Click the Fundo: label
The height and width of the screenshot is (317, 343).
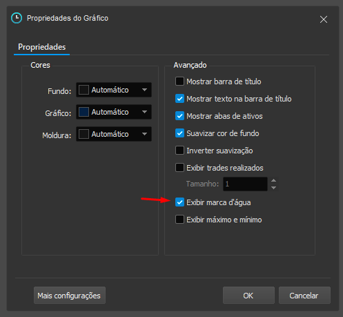pyautogui.click(x=59, y=91)
